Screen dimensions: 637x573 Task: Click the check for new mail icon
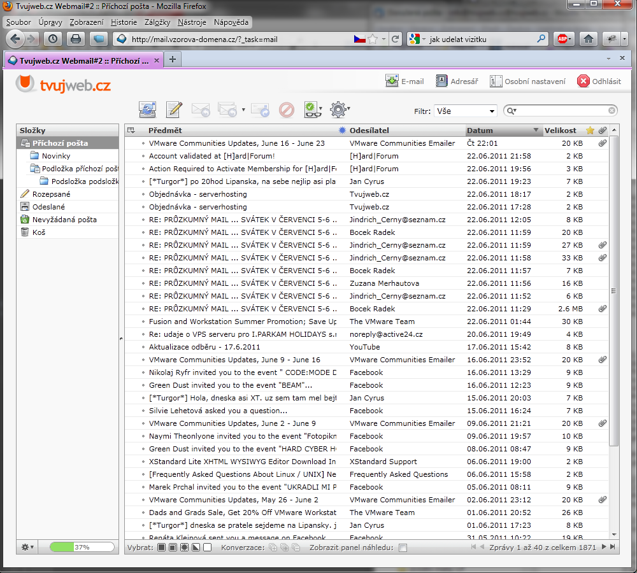point(147,110)
